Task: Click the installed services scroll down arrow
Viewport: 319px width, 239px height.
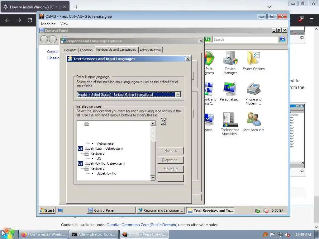Action: click(x=153, y=178)
